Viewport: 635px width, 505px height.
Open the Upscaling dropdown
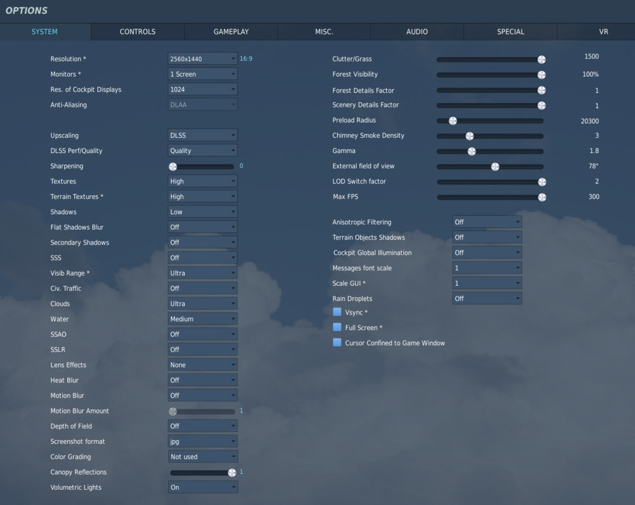click(x=203, y=135)
